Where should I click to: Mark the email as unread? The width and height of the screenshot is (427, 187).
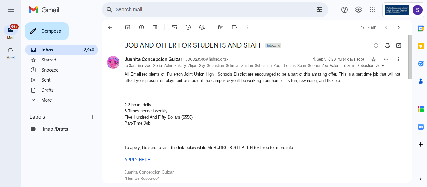click(x=174, y=27)
